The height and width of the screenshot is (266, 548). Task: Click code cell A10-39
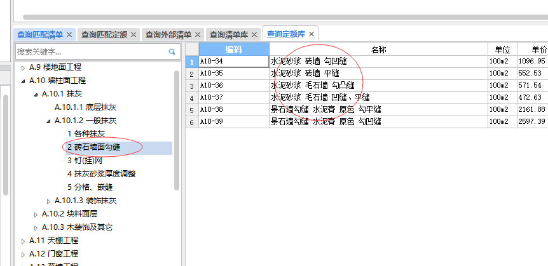click(234, 122)
